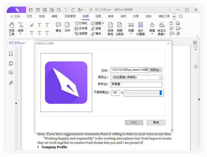
Task: Select the 员工手册.pdf document tab
Action: pos(17,43)
